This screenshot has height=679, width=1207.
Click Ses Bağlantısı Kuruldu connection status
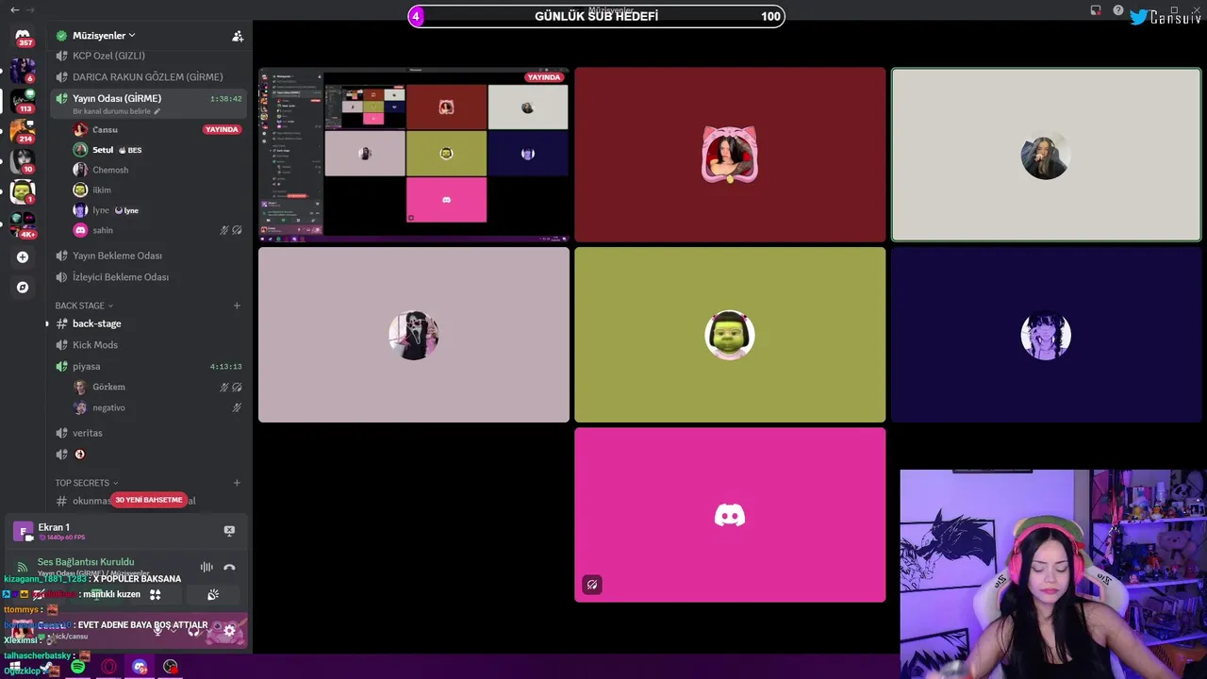(86, 562)
